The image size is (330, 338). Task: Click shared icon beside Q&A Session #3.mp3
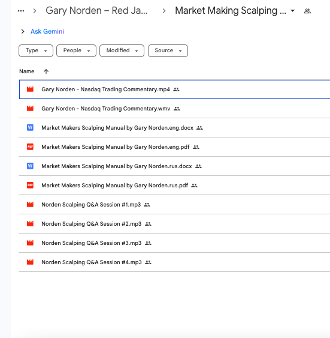[148, 243]
